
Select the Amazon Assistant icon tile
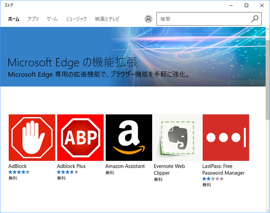coord(129,137)
